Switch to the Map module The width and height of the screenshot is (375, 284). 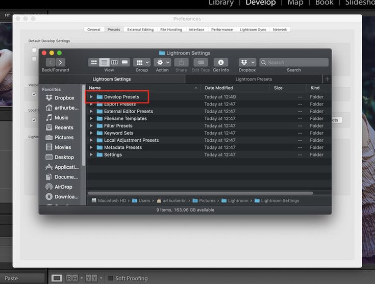click(x=295, y=3)
